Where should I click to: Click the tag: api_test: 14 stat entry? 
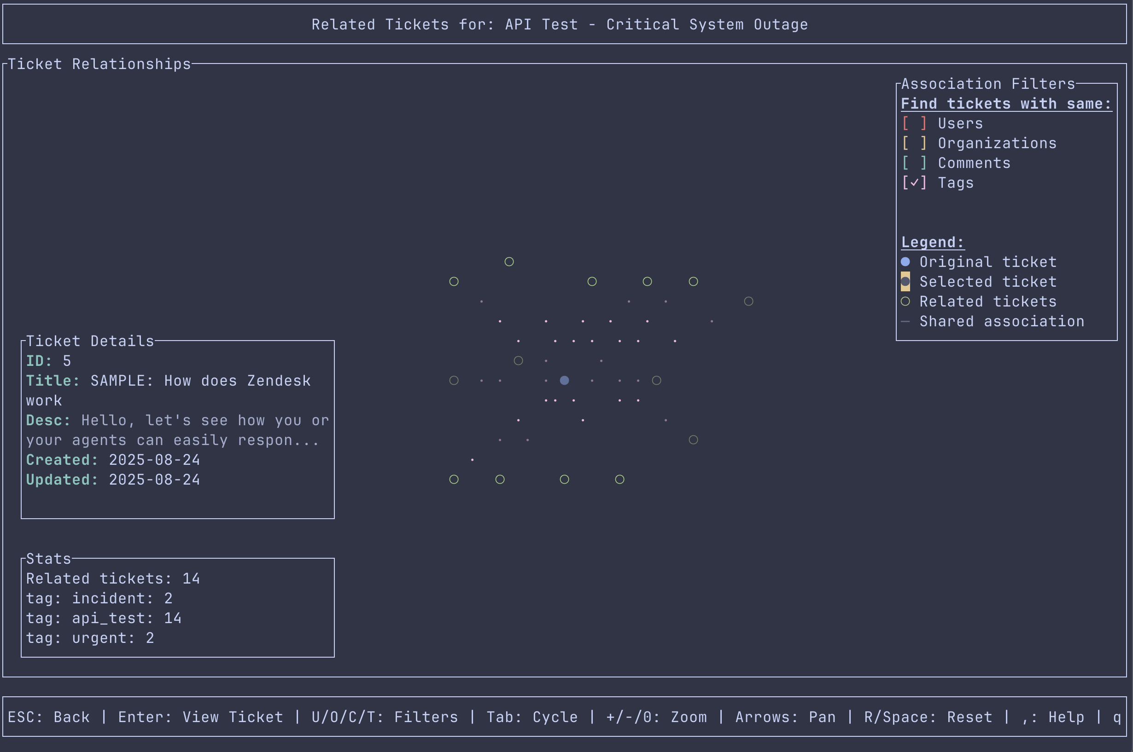click(103, 618)
